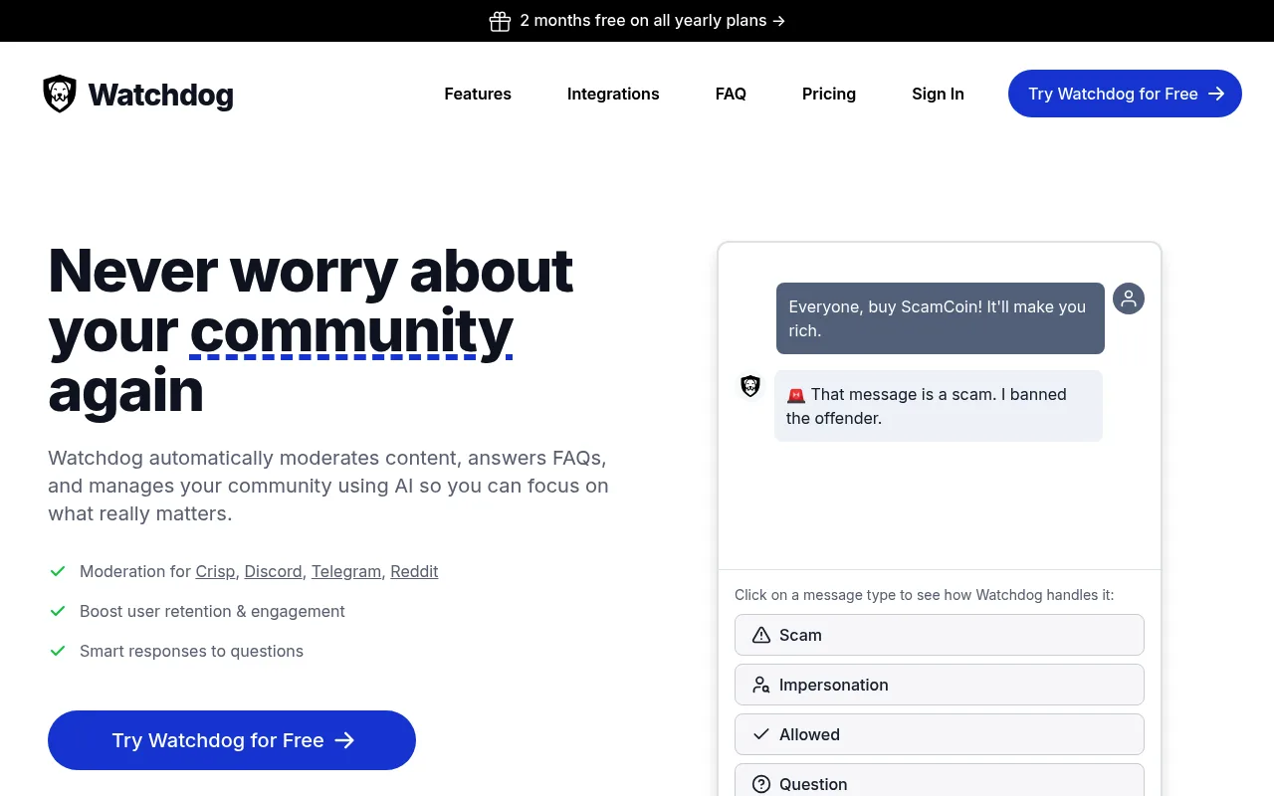View the Pricing page
The image size is (1274, 796).
(x=829, y=94)
